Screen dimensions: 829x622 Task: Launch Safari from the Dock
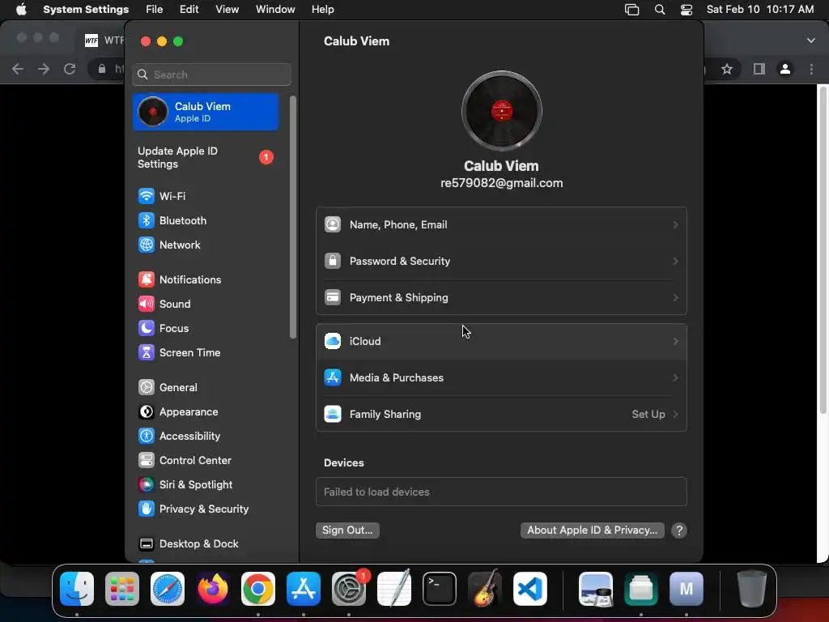point(168,589)
